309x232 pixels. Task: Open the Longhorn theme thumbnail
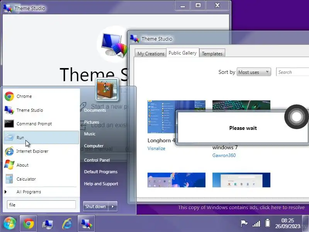[x=161, y=117]
